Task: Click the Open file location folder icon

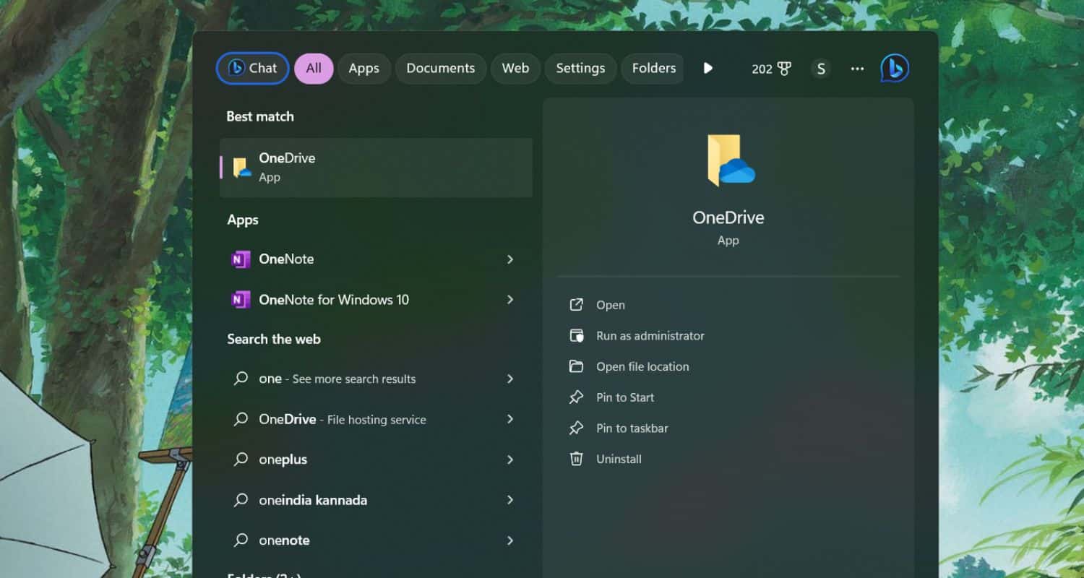Action: [x=576, y=366]
